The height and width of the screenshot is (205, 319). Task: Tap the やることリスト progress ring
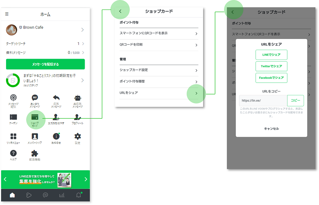click(x=13, y=80)
